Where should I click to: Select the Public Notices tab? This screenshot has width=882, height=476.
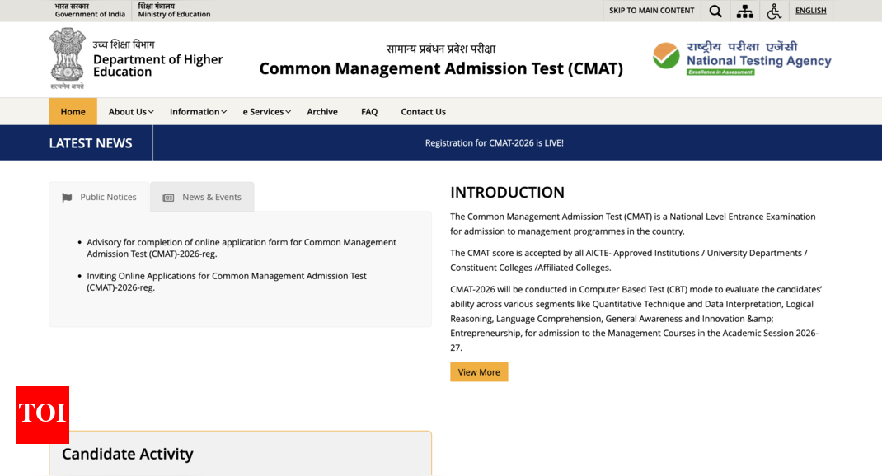coord(107,197)
